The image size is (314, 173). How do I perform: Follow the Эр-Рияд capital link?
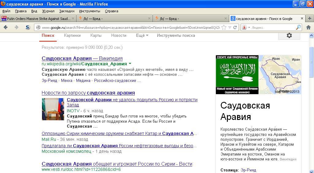pos(248,170)
